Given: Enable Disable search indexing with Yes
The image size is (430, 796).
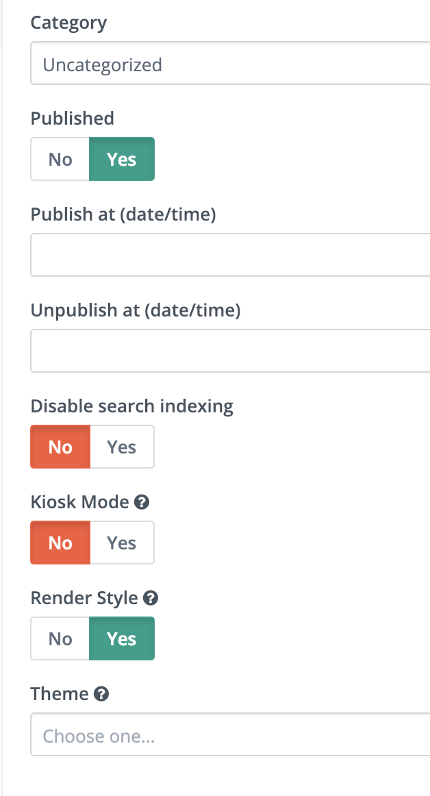Looking at the screenshot, I should [122, 447].
